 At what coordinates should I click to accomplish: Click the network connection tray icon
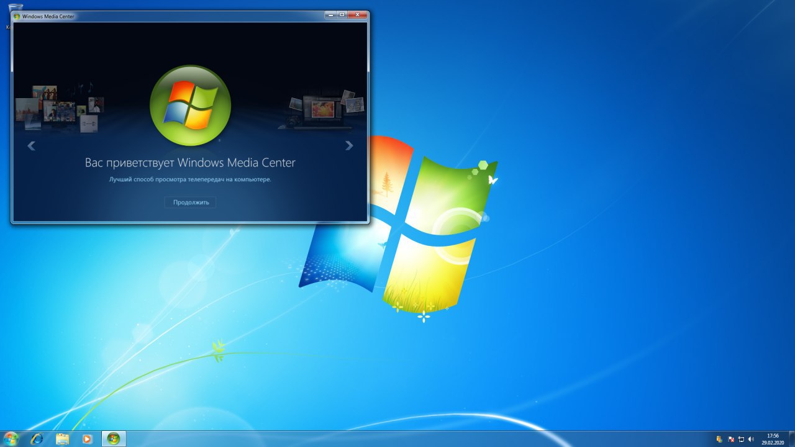(x=741, y=439)
